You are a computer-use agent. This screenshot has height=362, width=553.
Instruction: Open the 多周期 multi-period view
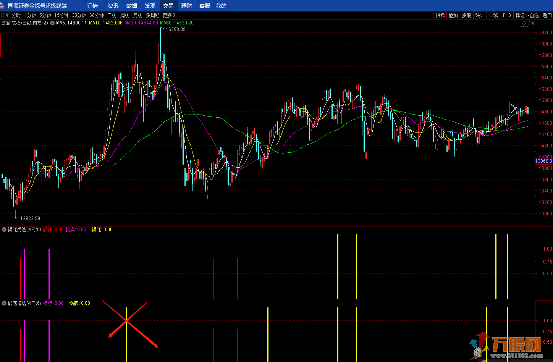click(152, 16)
